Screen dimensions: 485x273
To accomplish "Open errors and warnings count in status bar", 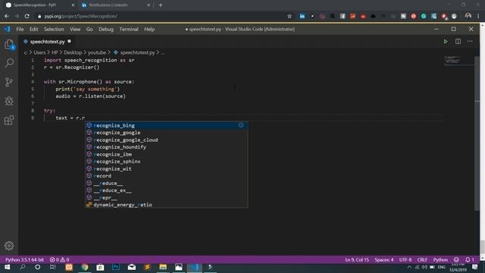I will point(59,259).
